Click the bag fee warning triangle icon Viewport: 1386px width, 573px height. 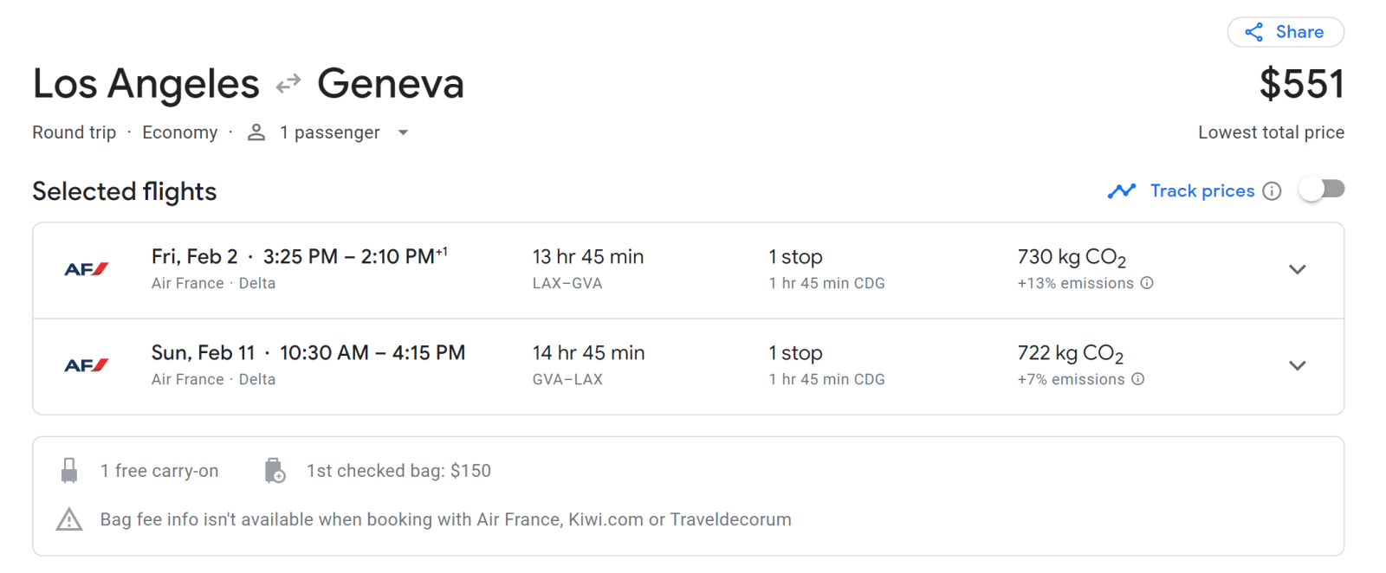point(69,519)
